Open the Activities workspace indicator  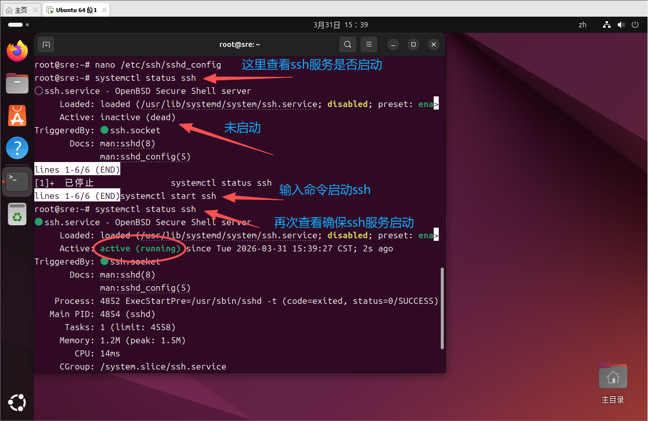click(18, 25)
